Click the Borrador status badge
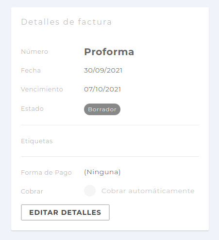219x240 pixels. [102, 109]
